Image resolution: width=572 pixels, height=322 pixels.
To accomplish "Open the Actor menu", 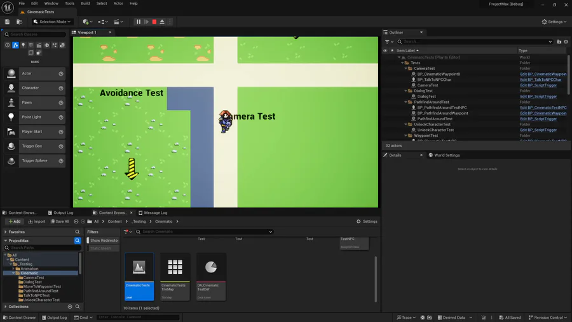I will [x=118, y=3].
